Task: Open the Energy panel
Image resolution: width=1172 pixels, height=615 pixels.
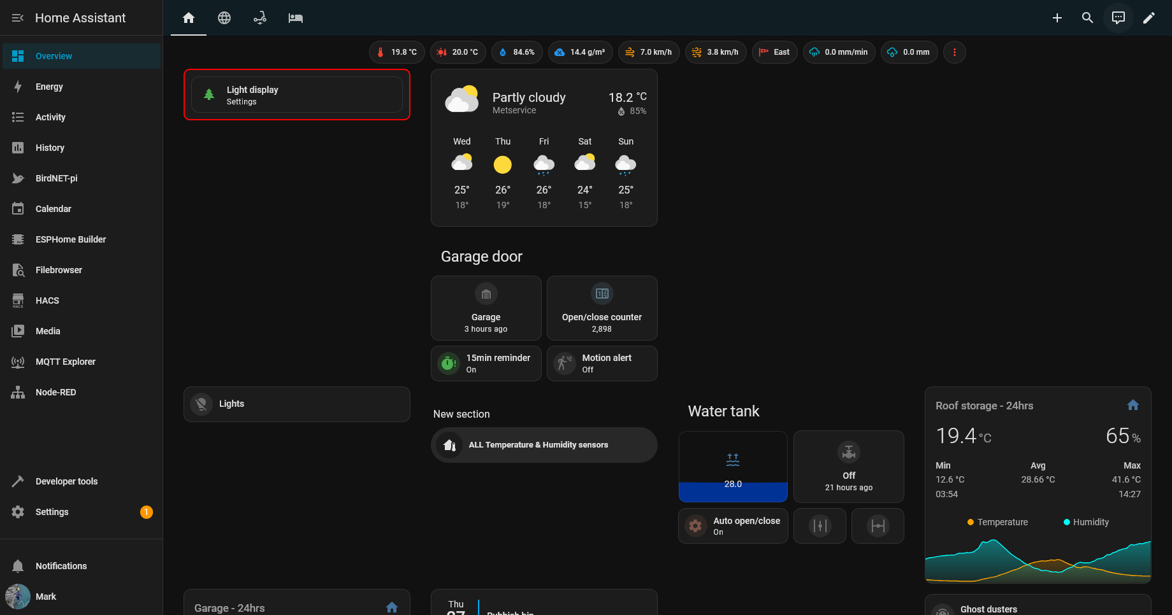Action: pyautogui.click(x=82, y=87)
